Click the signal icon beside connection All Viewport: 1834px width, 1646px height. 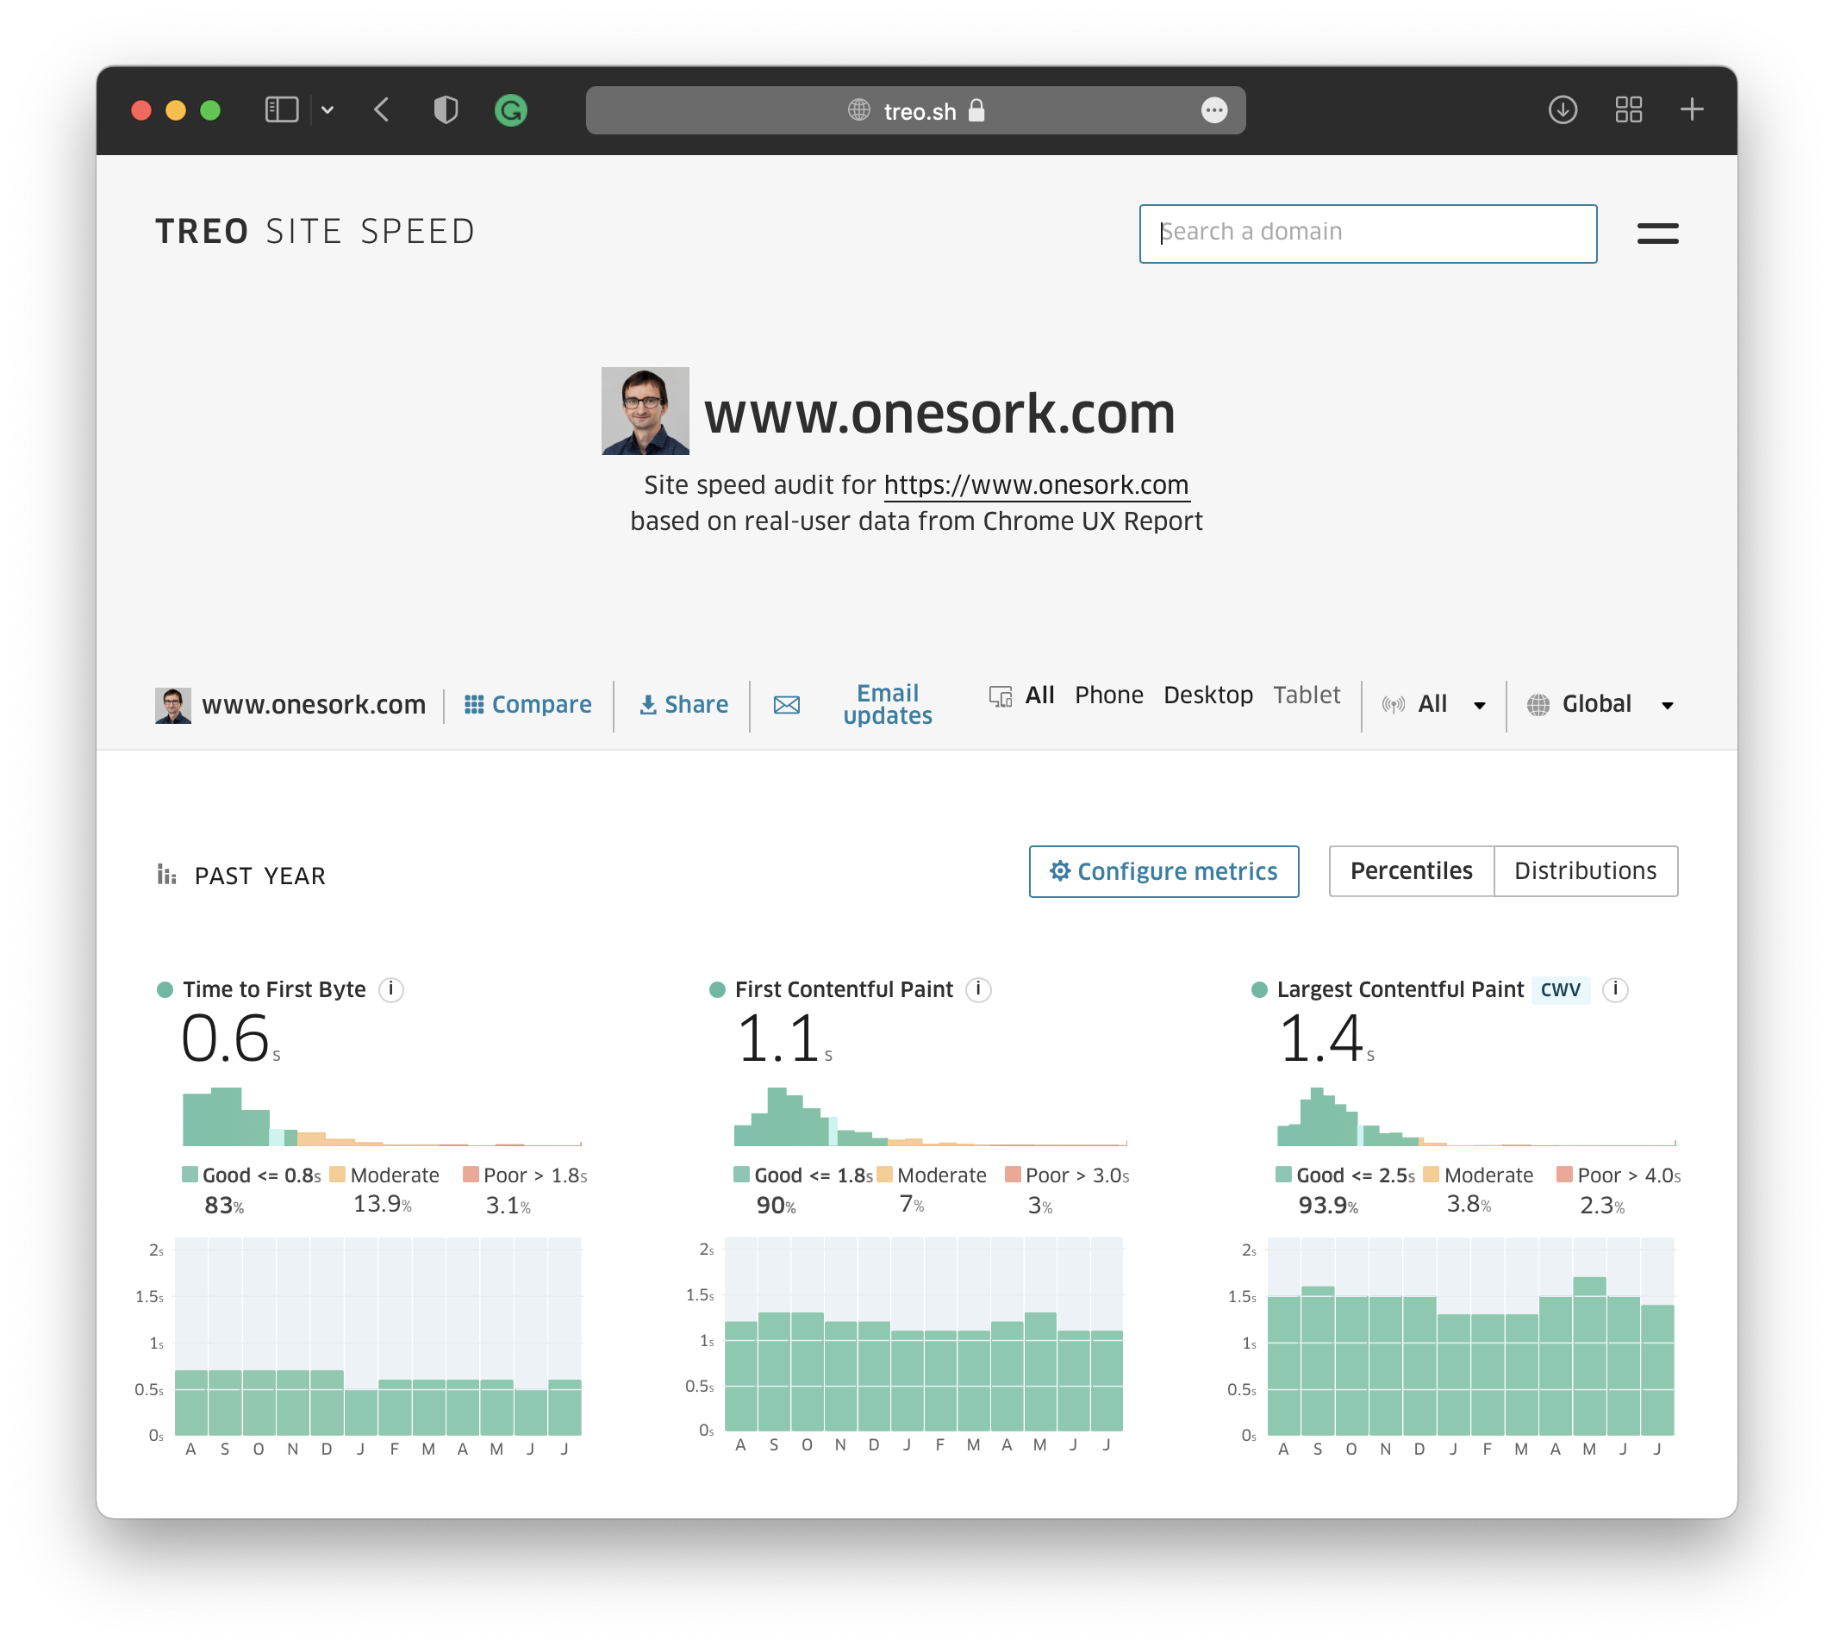[x=1393, y=705]
